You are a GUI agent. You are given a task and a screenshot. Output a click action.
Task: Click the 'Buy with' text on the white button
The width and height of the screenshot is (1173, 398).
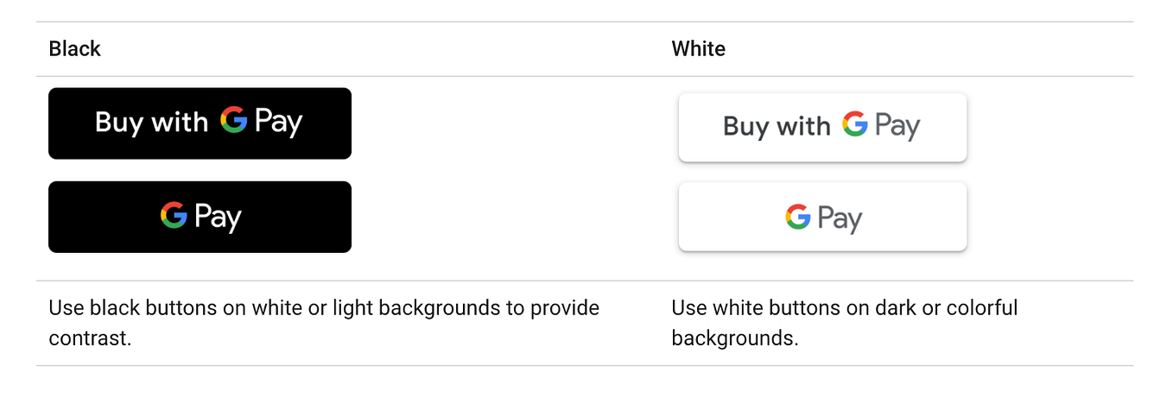point(776,127)
